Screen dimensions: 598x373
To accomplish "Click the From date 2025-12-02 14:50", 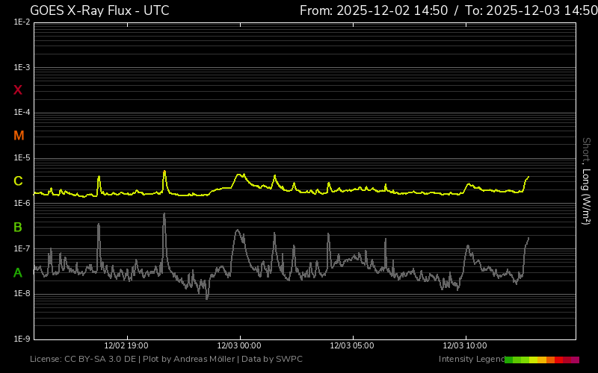I will [x=373, y=10].
